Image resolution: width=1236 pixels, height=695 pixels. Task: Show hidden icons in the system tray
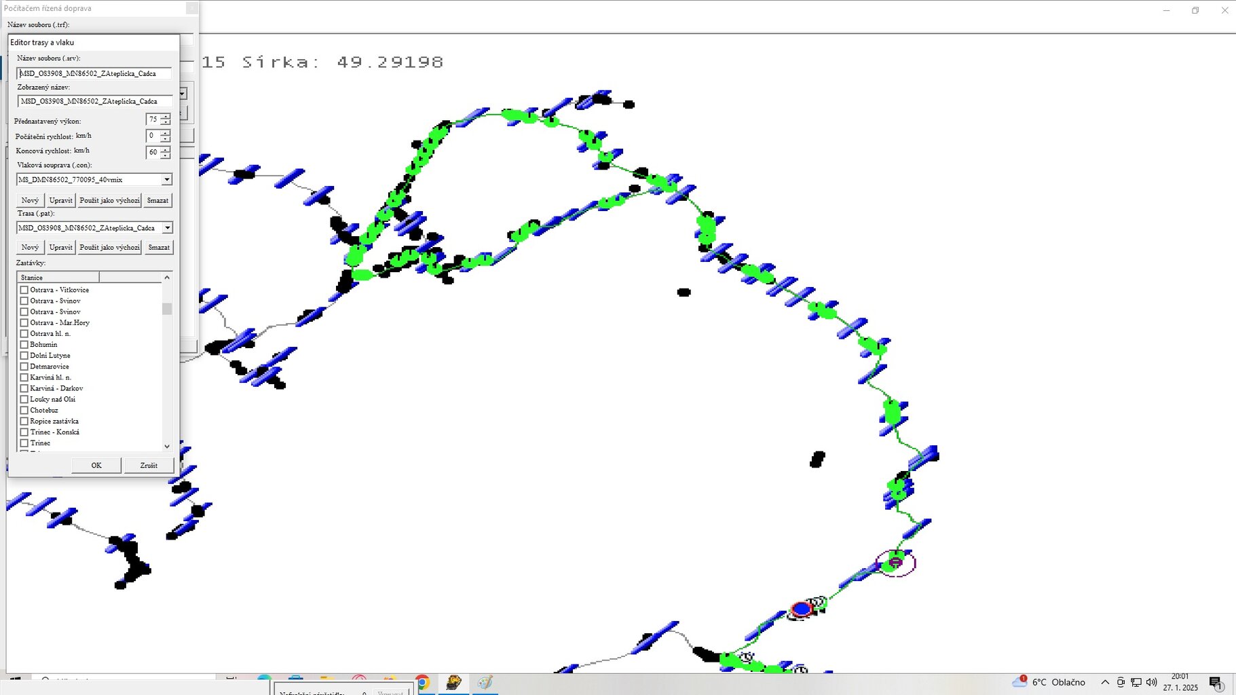pyautogui.click(x=1105, y=682)
